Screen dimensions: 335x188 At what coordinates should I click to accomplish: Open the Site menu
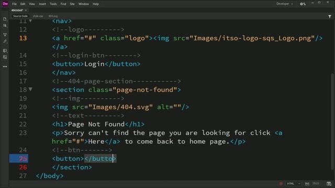pyautogui.click(x=72, y=4)
